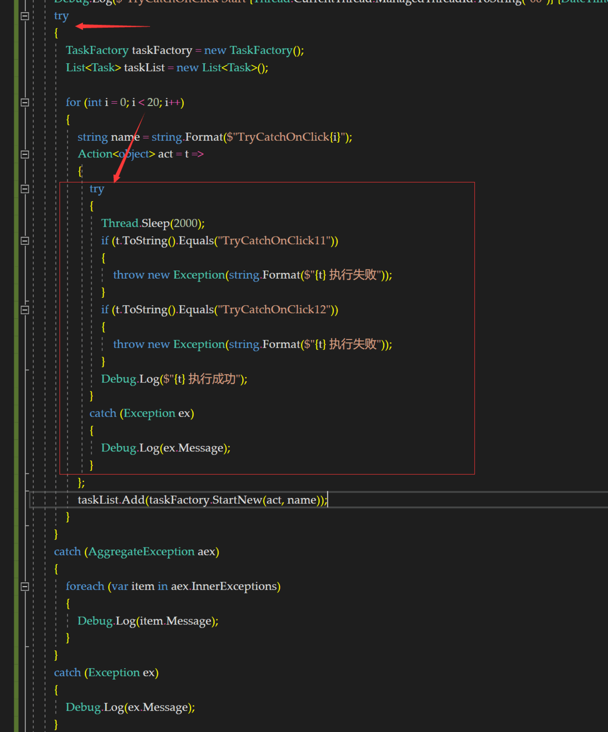This screenshot has width=608, height=732.
Task: Fold the TryCatchOnClick12 if statement
Action: [25, 310]
